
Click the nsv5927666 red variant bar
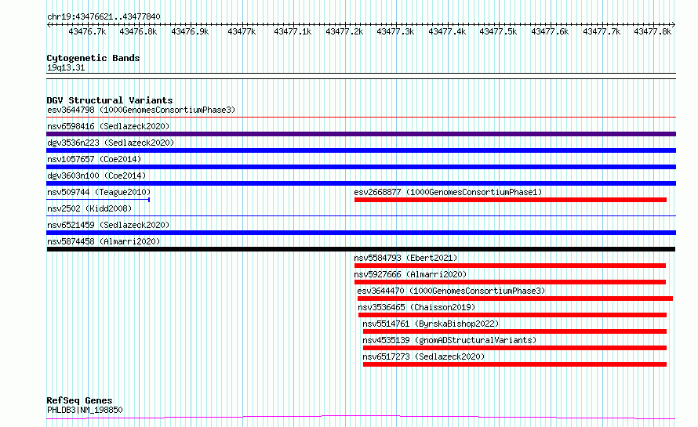tap(510, 282)
